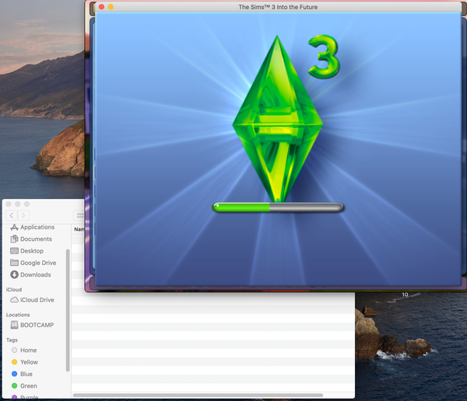This screenshot has height=401, width=467.
Task: Filter by the Home tag
Action: pos(28,350)
